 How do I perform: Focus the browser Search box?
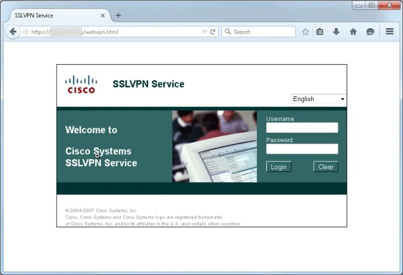258,32
